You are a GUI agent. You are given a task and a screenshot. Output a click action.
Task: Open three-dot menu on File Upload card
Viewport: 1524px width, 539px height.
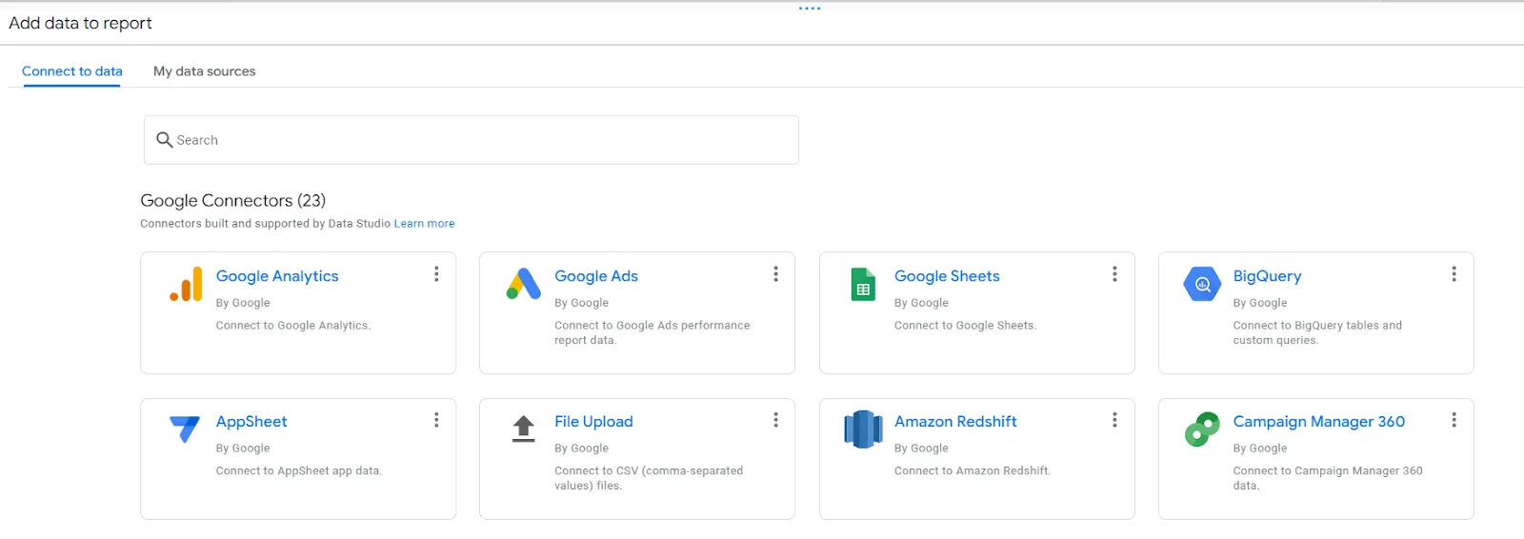[x=775, y=420]
